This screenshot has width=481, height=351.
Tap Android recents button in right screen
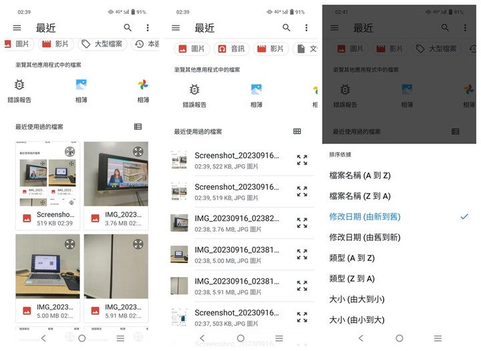click(x=438, y=338)
